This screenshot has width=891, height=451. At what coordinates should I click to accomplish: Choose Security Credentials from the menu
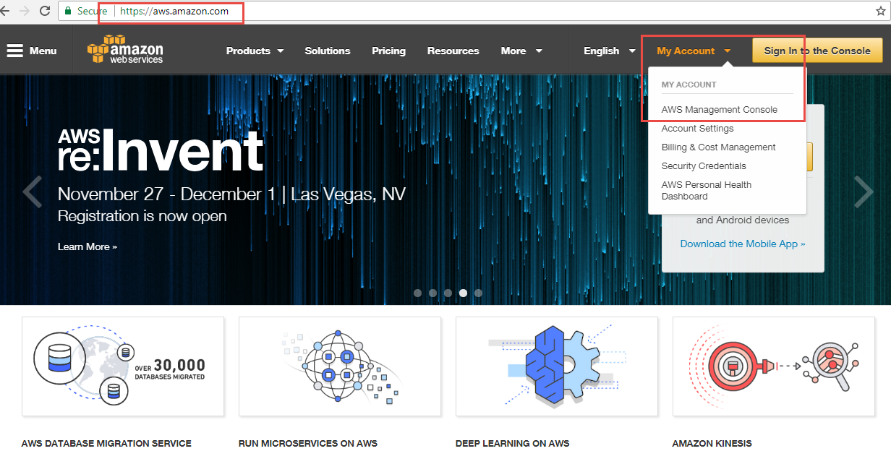(x=704, y=166)
